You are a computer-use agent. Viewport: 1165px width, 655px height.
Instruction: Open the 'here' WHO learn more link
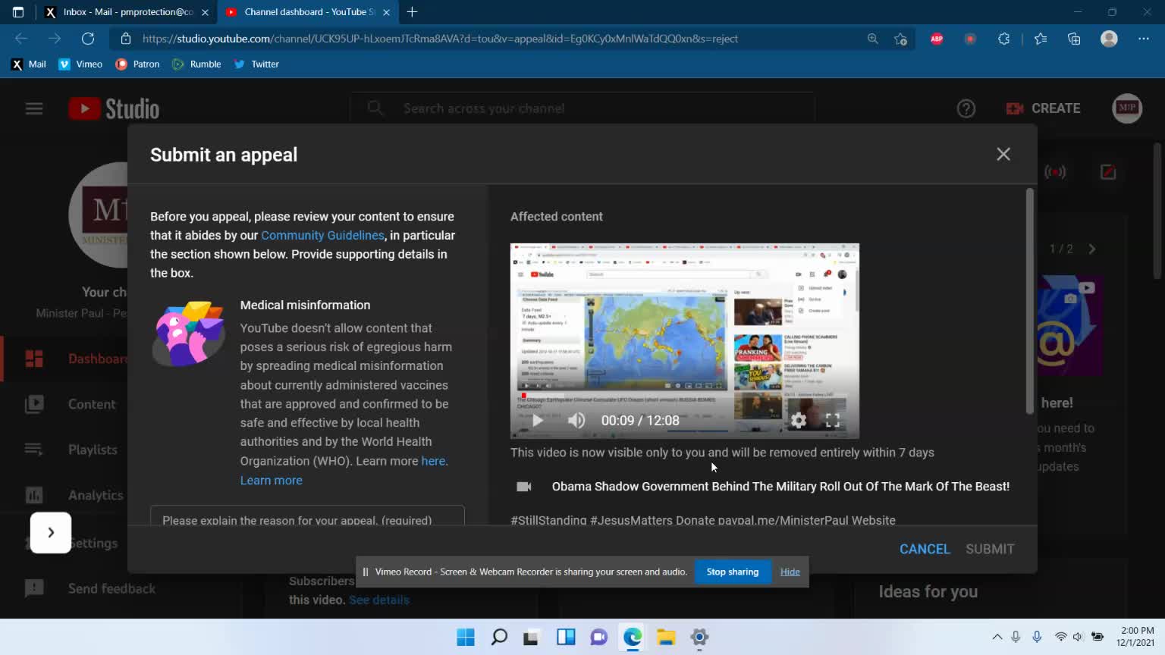pyautogui.click(x=433, y=461)
